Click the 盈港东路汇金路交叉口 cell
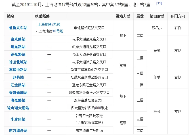Viewport: 189px width, 135px height. pyautogui.click(x=89, y=85)
